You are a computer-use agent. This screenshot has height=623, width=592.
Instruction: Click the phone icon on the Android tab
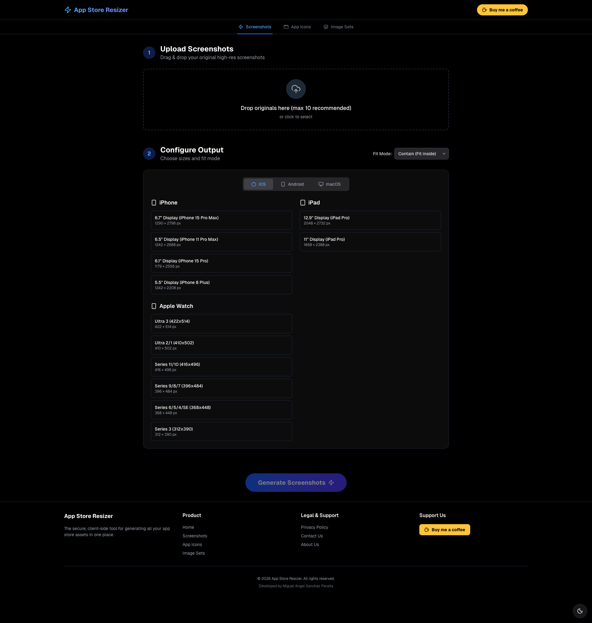(x=283, y=184)
